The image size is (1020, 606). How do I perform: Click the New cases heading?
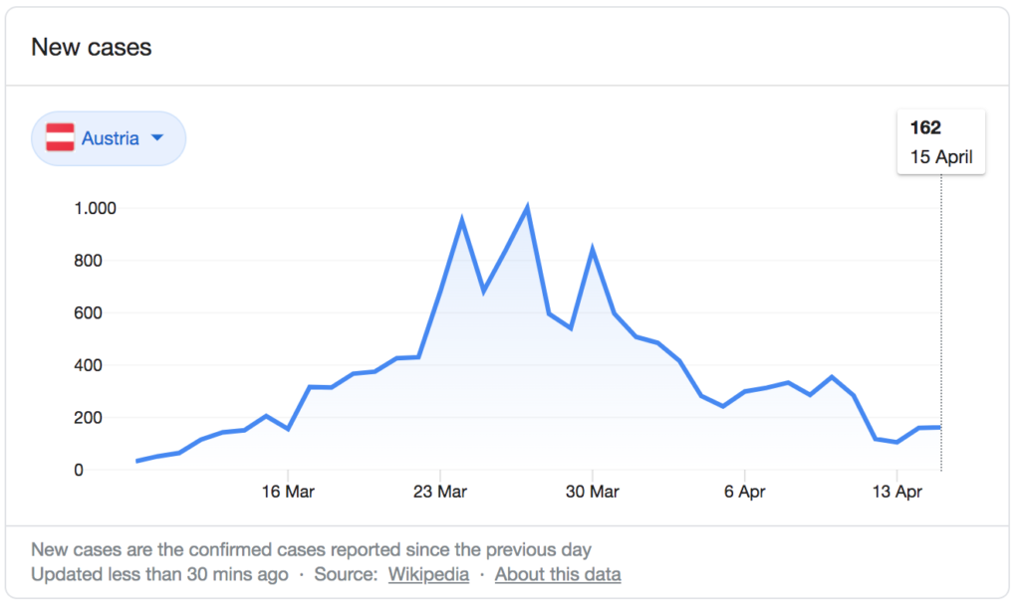[x=92, y=47]
